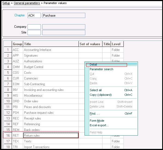Choose Excel export... option
Image resolution: width=163 pixels, height=150 pixels.
coord(99,125)
